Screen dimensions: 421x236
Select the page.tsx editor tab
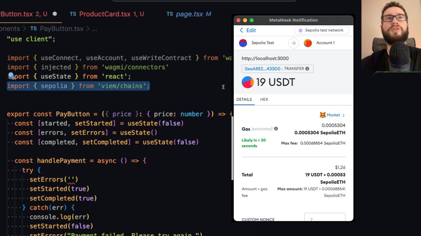pos(189,14)
